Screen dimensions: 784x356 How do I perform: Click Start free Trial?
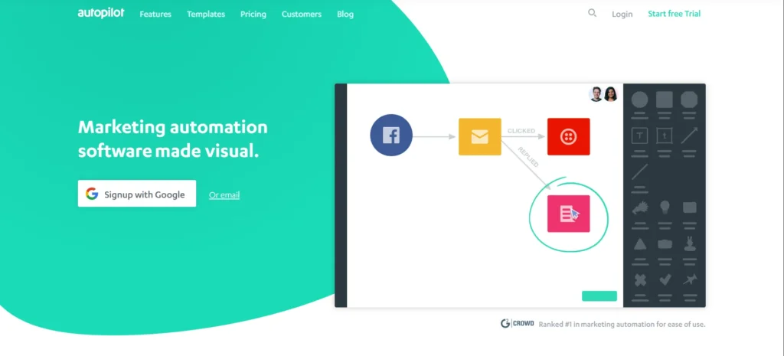click(674, 14)
